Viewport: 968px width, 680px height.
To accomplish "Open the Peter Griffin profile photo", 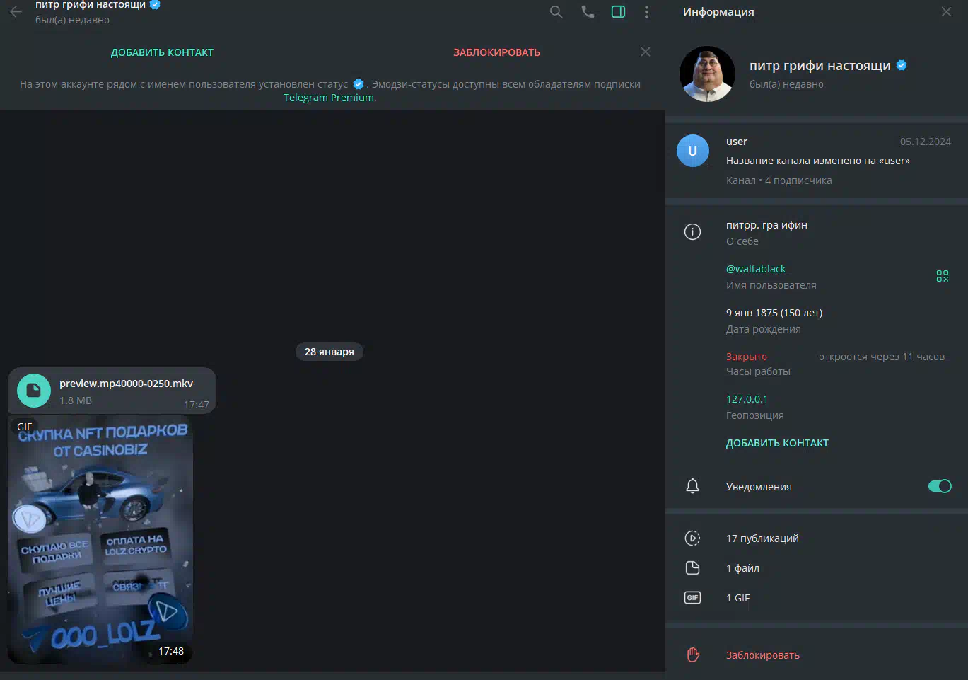I will pyautogui.click(x=707, y=74).
